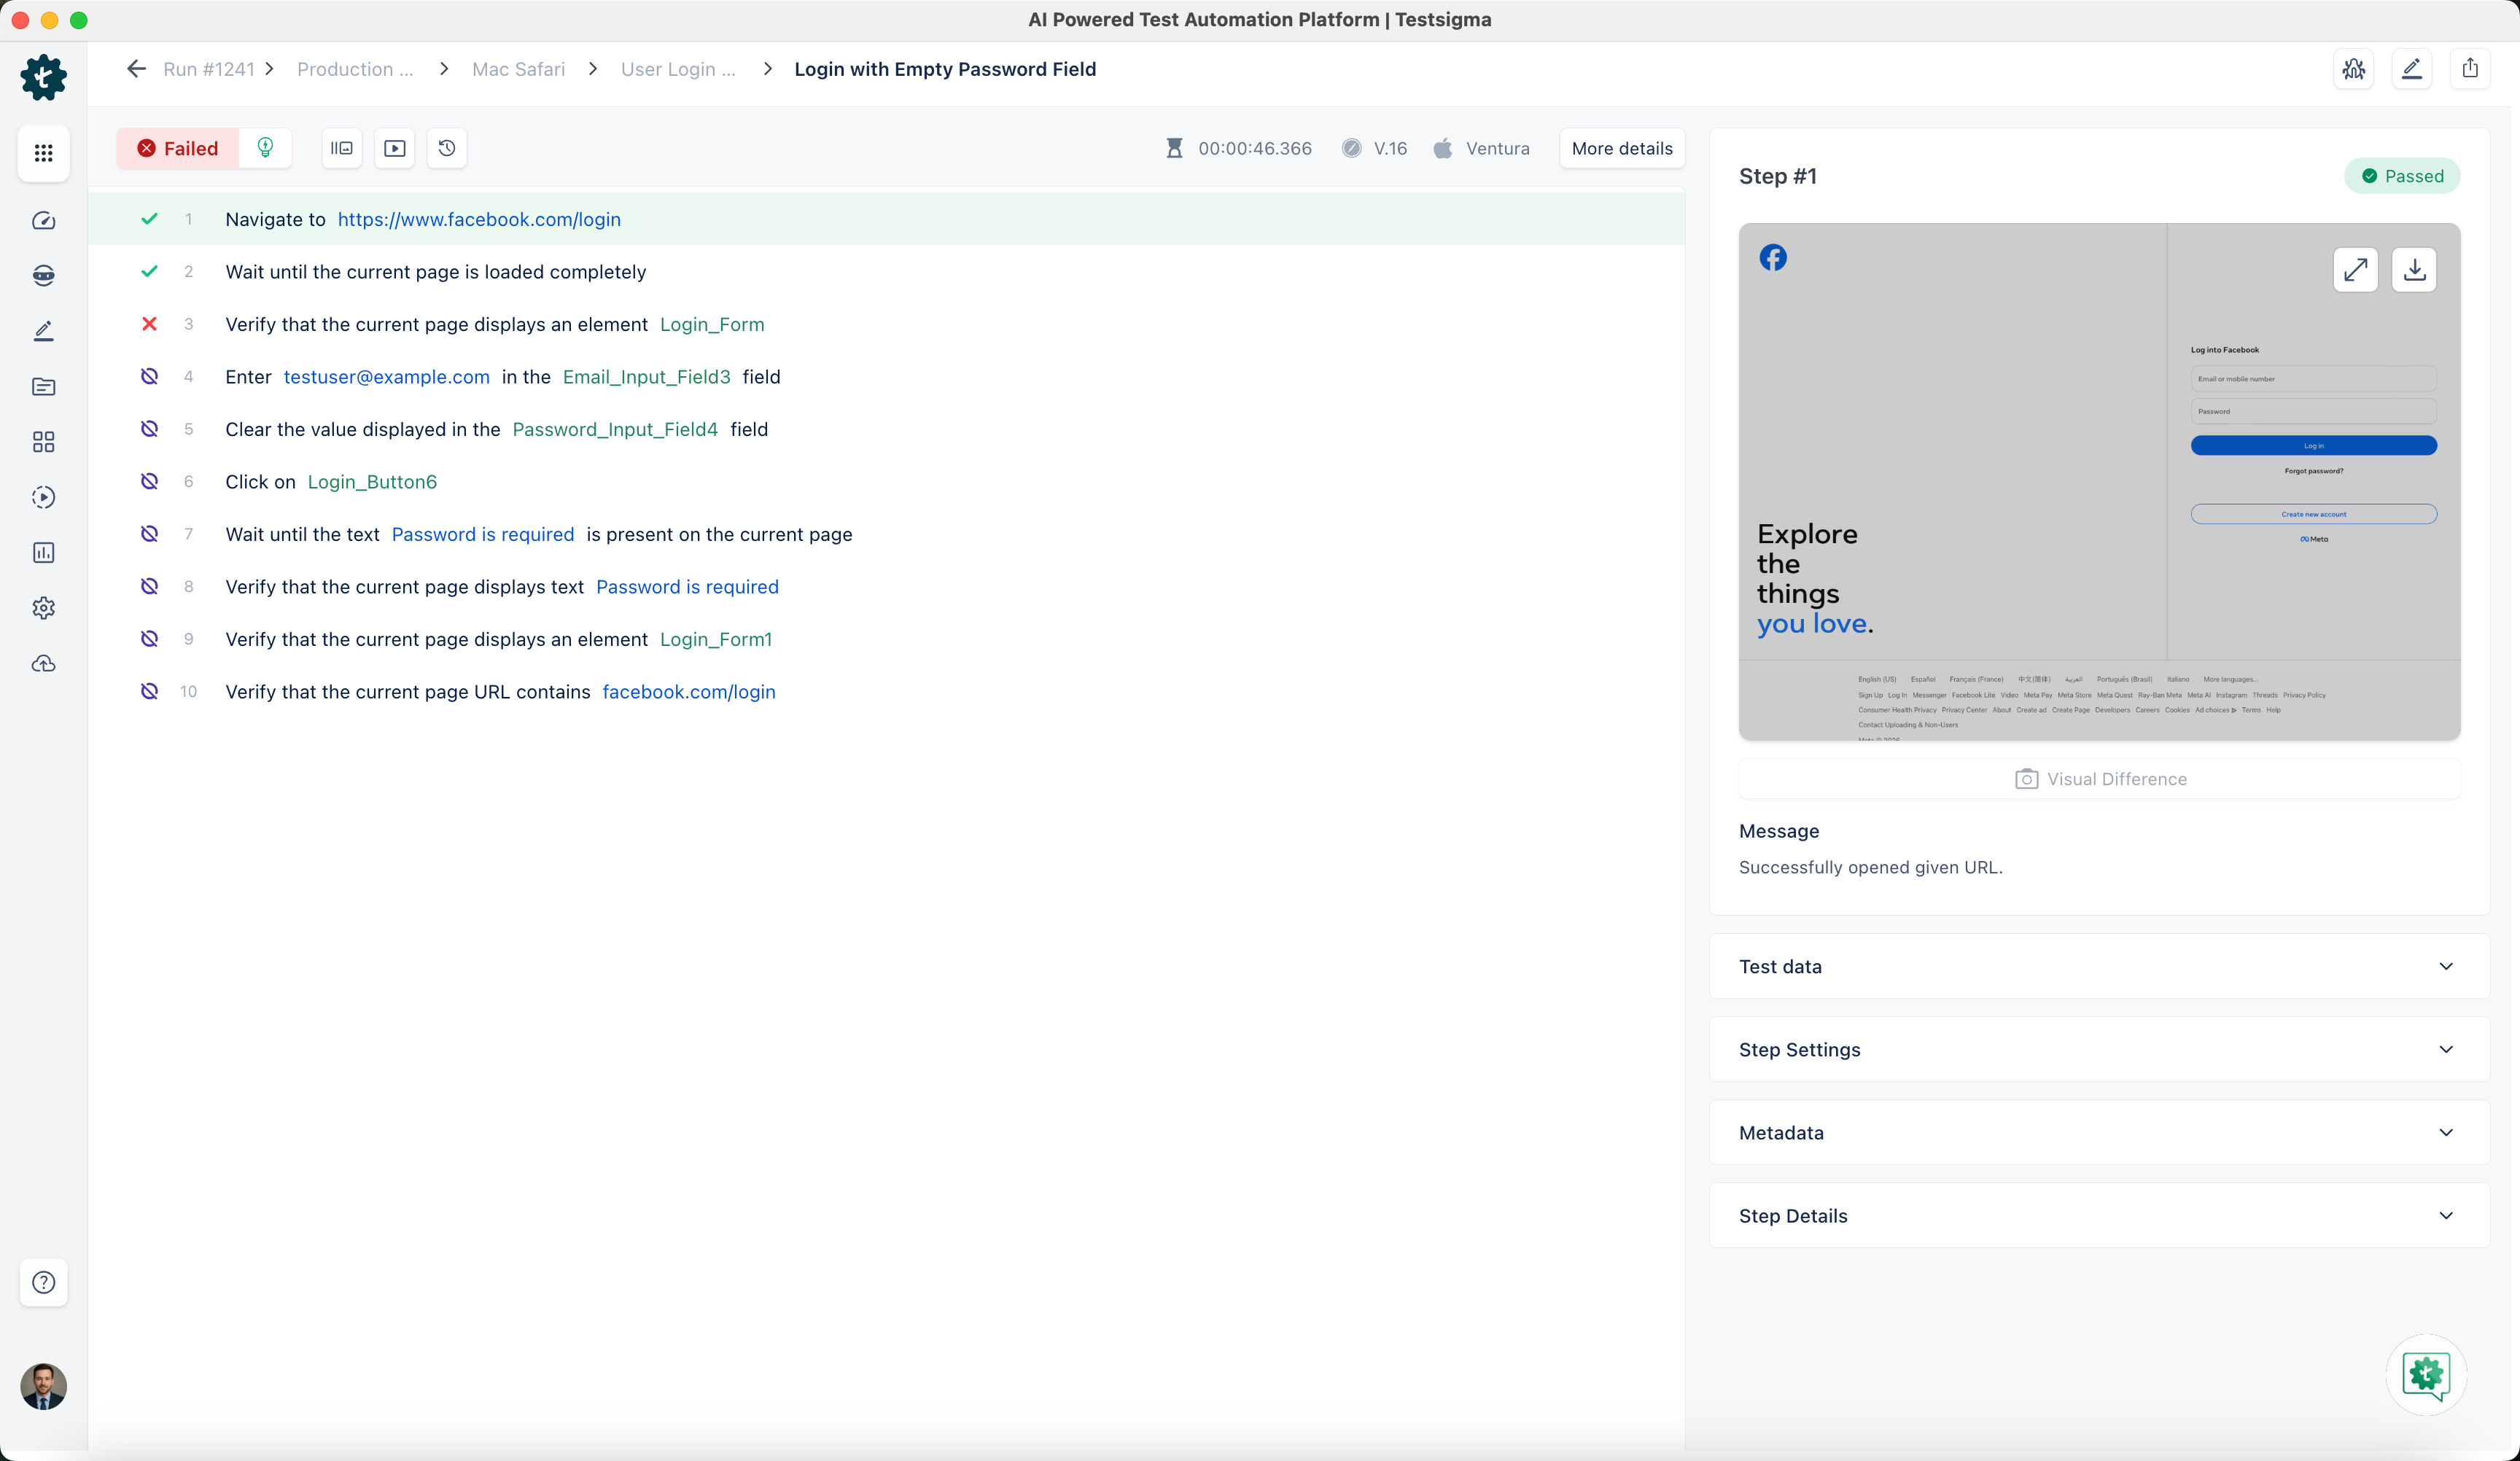This screenshot has width=2520, height=1461.
Task: Click the Email_Input_Field3 element in step 4
Action: 646,377
